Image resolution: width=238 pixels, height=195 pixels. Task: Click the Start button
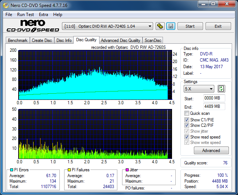coord(190,26)
